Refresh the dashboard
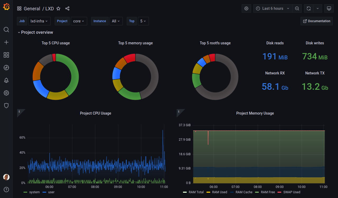This screenshot has height=198, width=338. pos(309,8)
